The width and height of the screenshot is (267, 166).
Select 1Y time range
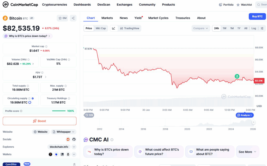239,28
